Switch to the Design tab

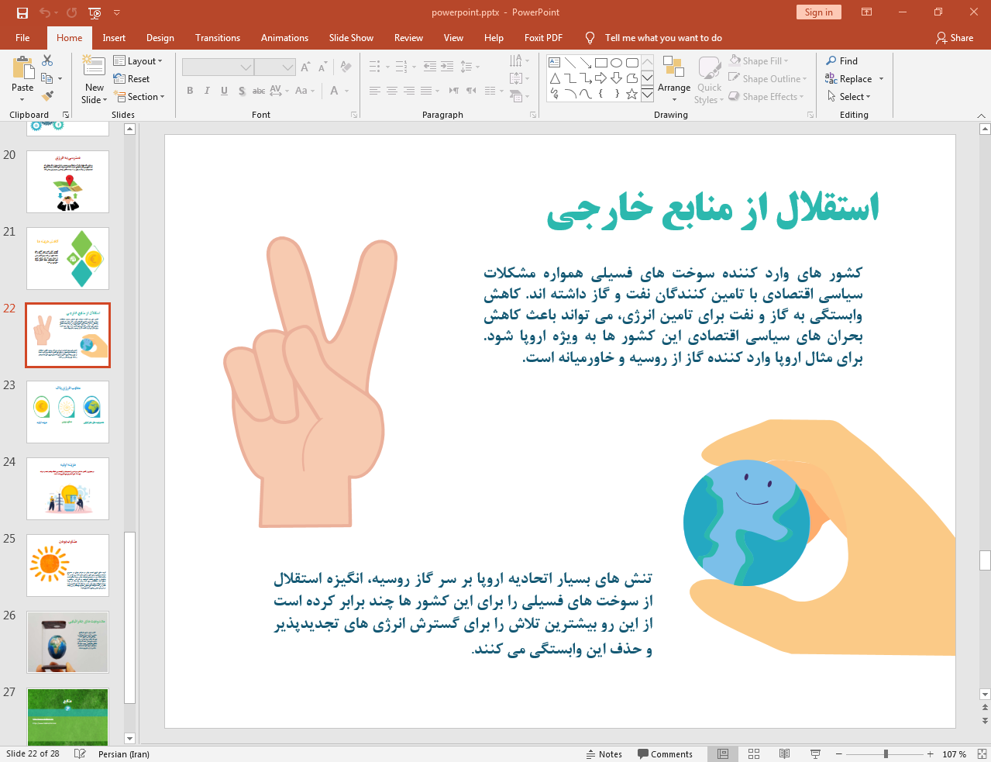click(x=160, y=37)
